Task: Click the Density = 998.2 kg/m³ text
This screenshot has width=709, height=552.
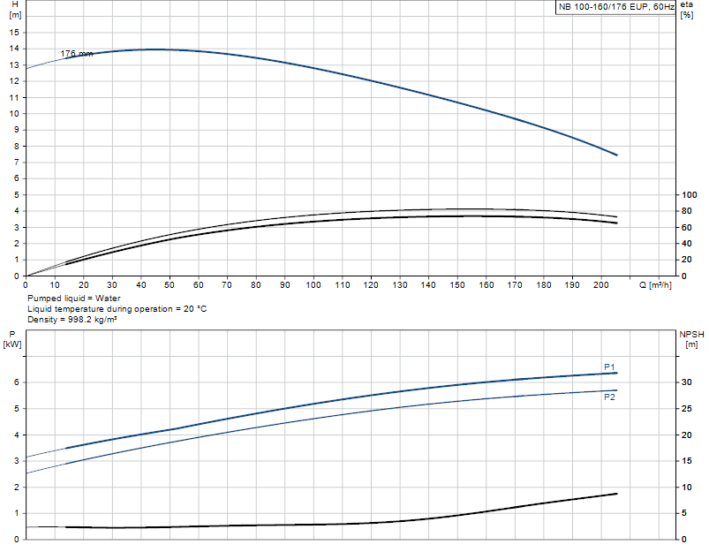Action: coord(72,320)
